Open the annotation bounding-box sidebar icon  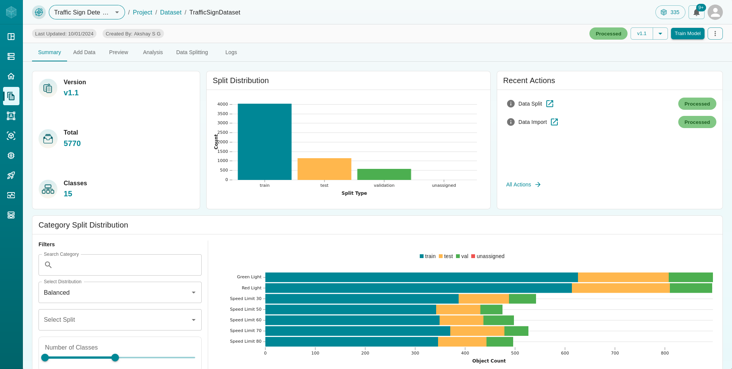coord(11,116)
